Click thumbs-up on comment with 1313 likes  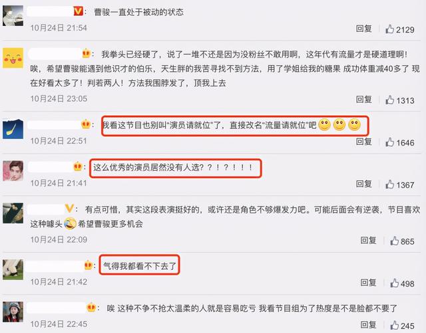tap(389, 100)
